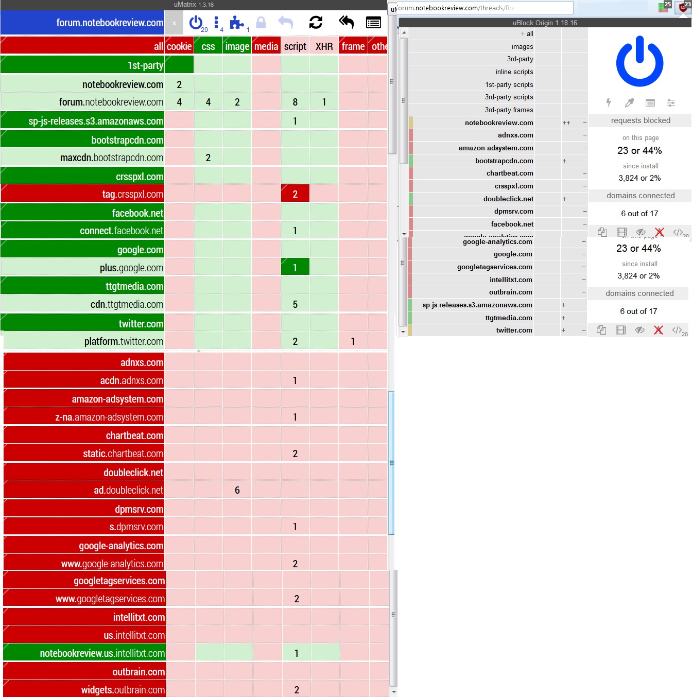The image size is (692, 697).
Task: Open the forum.notebookreview.com scope selector in uMatrix
Action: pos(82,23)
